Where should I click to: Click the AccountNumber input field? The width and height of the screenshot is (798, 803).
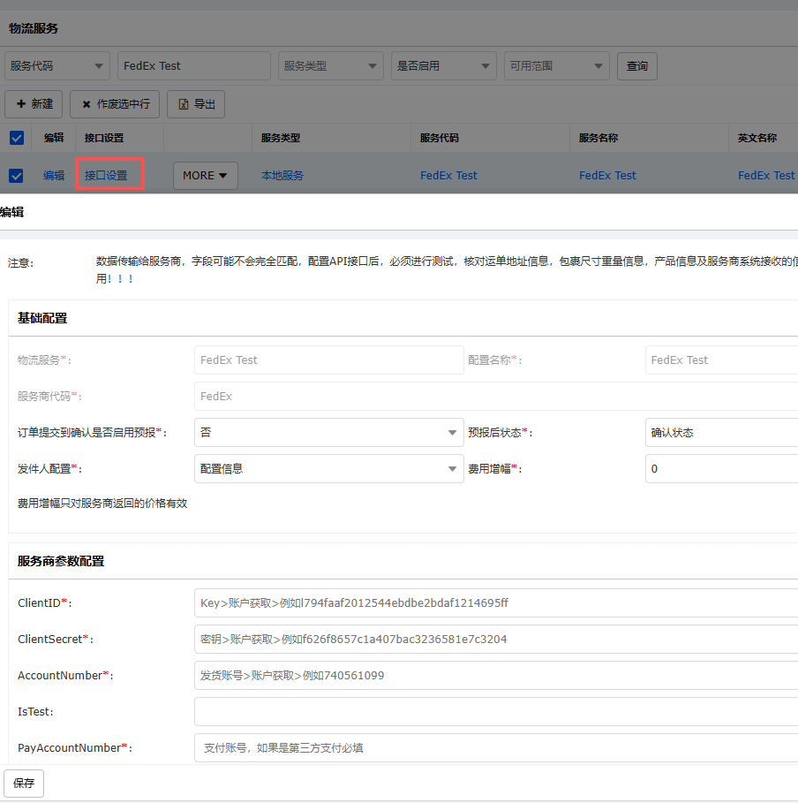pos(494,676)
